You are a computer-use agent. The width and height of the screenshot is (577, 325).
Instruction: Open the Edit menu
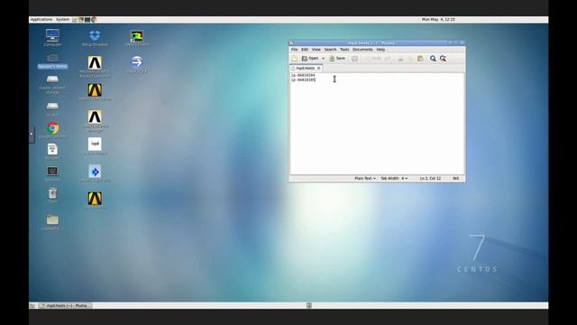pos(305,50)
